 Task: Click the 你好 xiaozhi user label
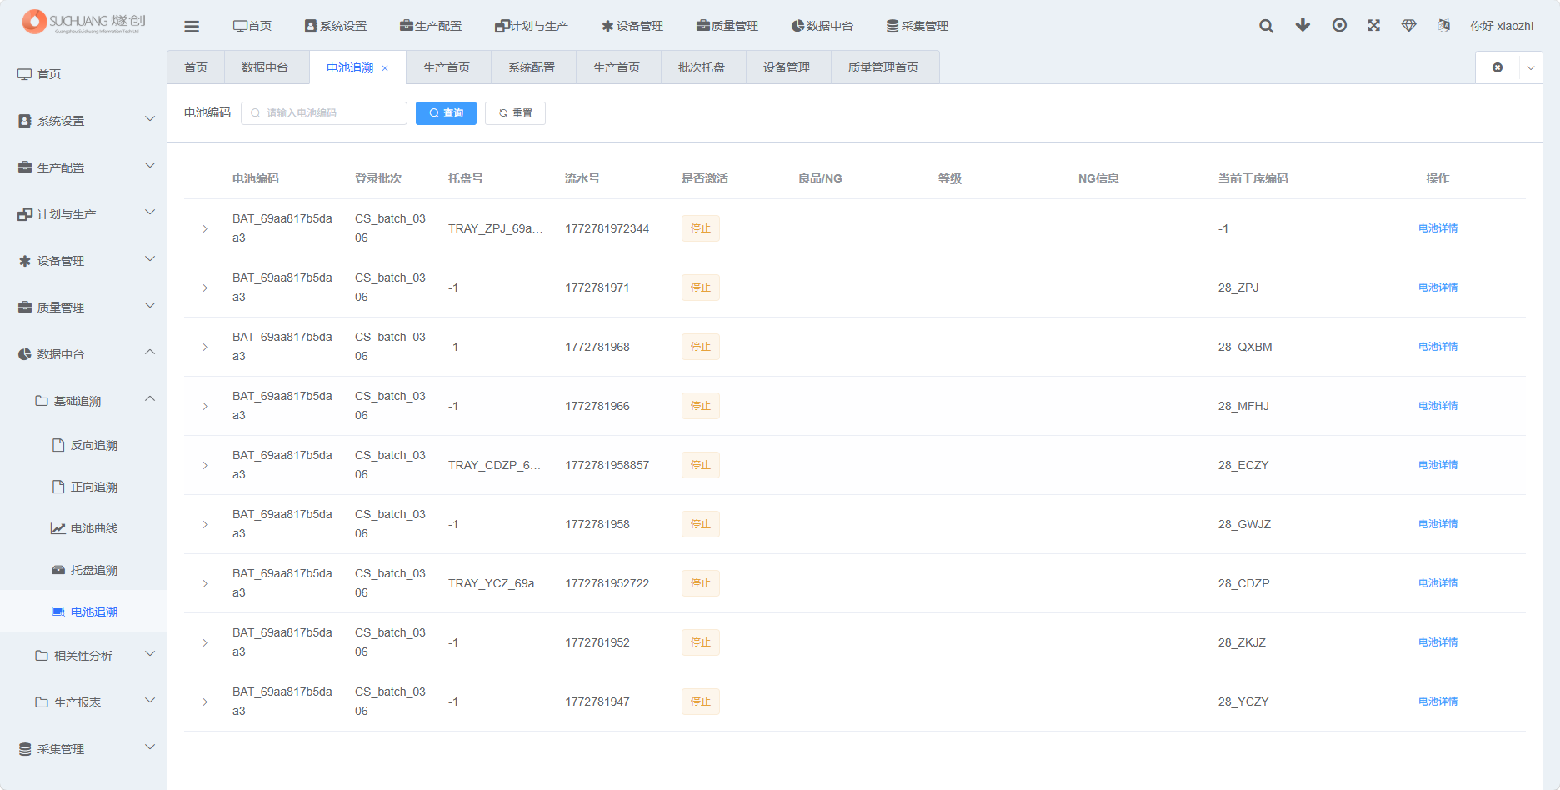tap(1502, 26)
